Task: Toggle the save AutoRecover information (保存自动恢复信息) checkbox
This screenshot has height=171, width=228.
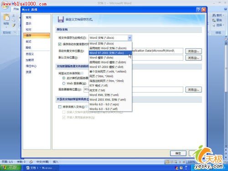Action: [60, 44]
